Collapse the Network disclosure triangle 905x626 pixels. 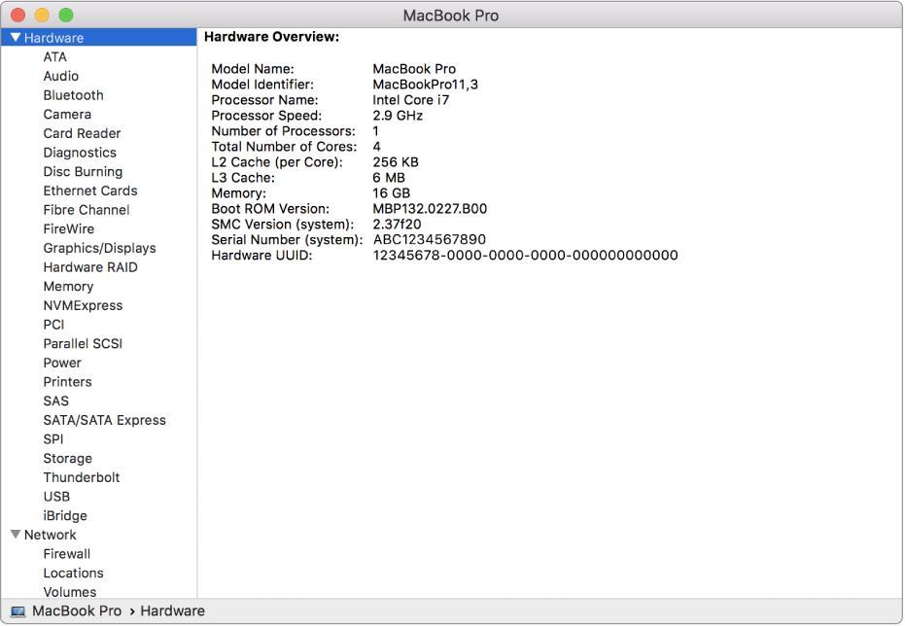pos(16,535)
